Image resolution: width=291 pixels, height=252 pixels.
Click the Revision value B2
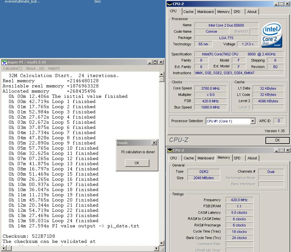[275, 67]
